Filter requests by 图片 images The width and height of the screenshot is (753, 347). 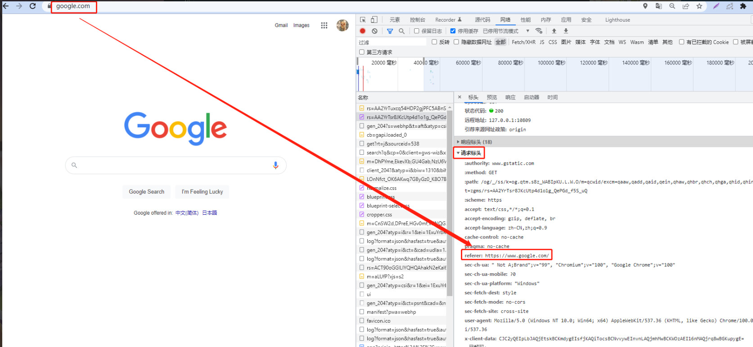[x=566, y=42]
